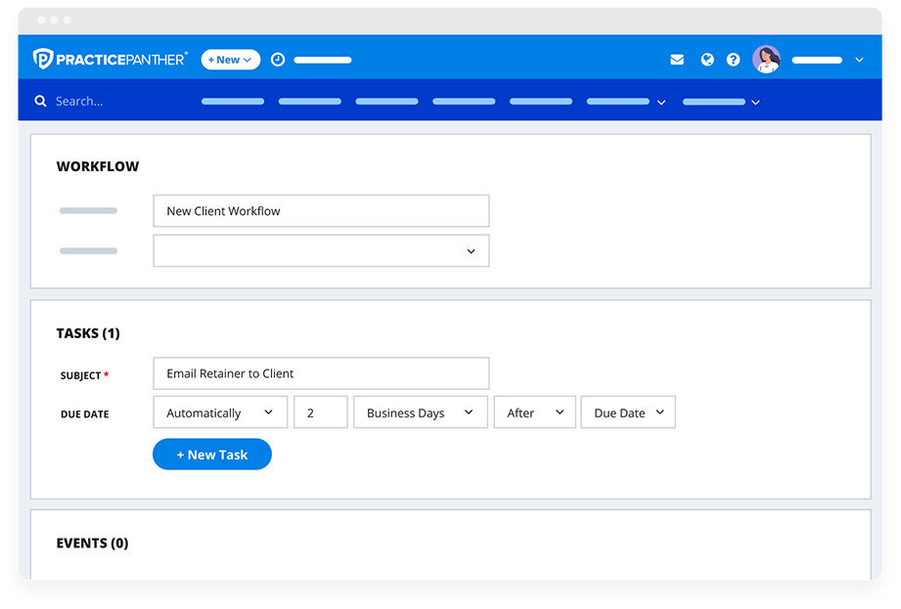Open the help question mark icon
Viewport: 901px width, 609px height.
click(x=734, y=60)
